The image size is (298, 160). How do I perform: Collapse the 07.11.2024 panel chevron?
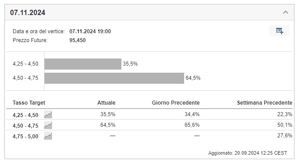pos(285,12)
